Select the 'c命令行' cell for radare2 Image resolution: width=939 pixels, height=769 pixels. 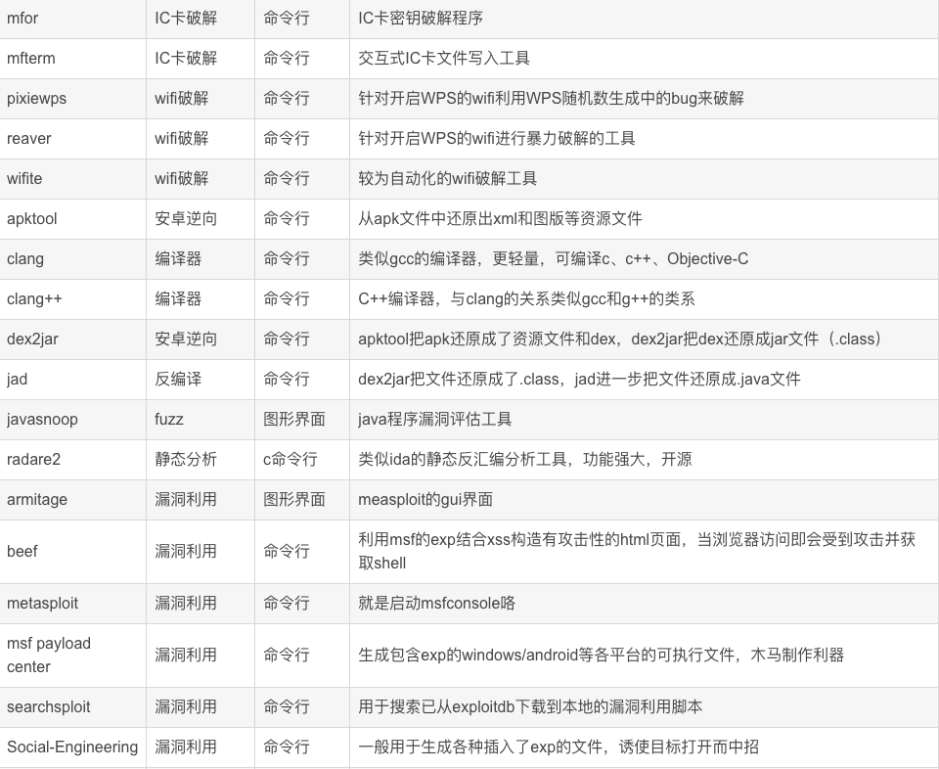tap(290, 460)
